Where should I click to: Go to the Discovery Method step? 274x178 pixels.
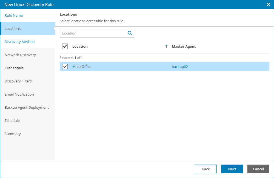point(20,42)
